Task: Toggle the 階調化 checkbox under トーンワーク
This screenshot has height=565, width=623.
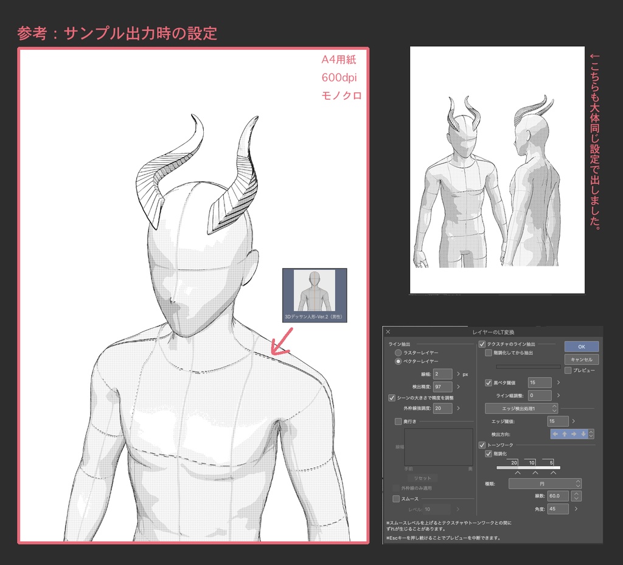Action: (x=489, y=454)
